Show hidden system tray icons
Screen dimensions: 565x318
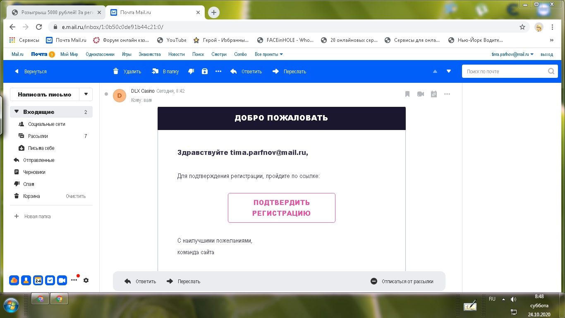click(x=503, y=299)
